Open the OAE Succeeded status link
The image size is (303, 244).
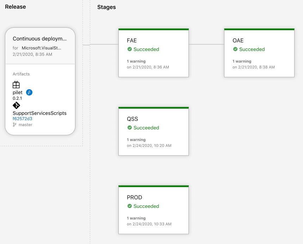(252, 49)
